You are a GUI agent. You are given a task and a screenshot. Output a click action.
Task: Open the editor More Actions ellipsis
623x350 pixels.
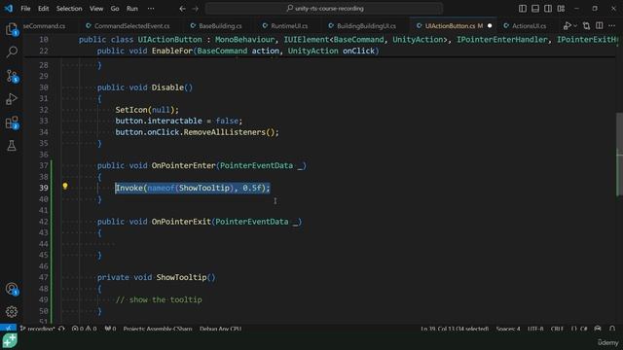coord(611,26)
